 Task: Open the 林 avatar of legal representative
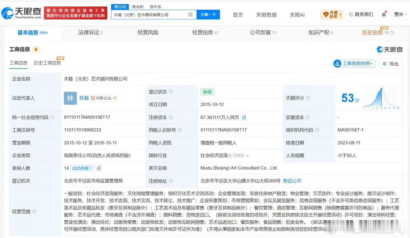pos(70,98)
